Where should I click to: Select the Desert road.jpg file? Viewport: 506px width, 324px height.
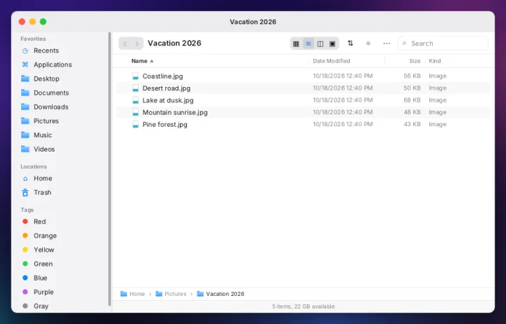[x=304, y=88]
